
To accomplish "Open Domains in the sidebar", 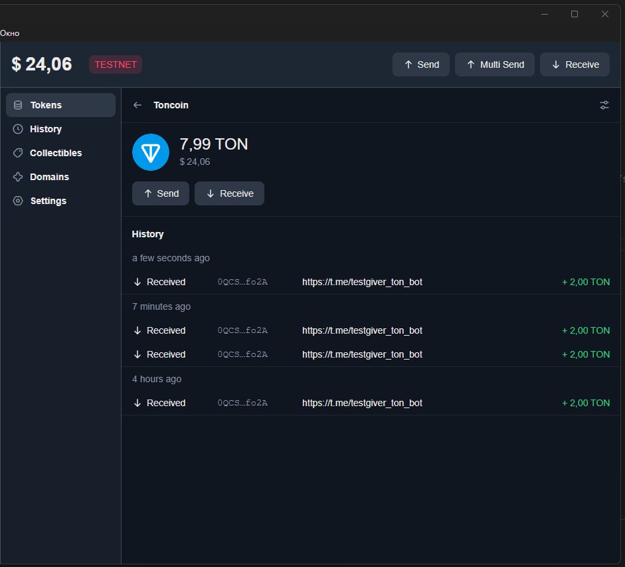I will (60, 177).
